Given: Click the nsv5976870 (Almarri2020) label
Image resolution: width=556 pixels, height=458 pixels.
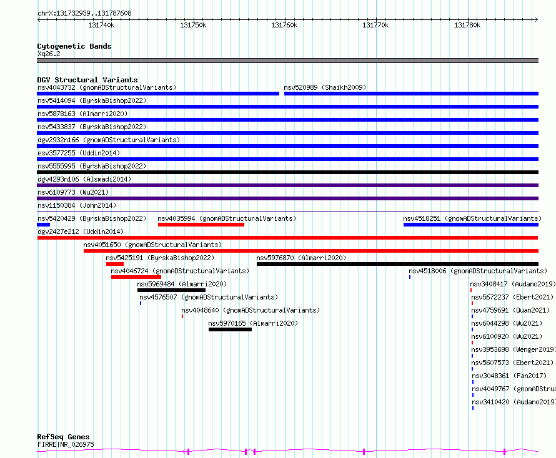Looking at the screenshot, I should [x=301, y=258].
